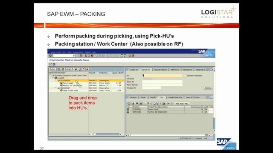Click the first icon in tree toolbar
The image size is (273, 153).
click(x=51, y=69)
